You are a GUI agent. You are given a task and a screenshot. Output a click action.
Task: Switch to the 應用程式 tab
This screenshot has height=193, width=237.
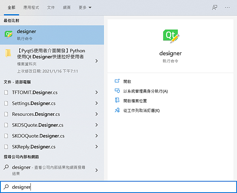[32, 7]
